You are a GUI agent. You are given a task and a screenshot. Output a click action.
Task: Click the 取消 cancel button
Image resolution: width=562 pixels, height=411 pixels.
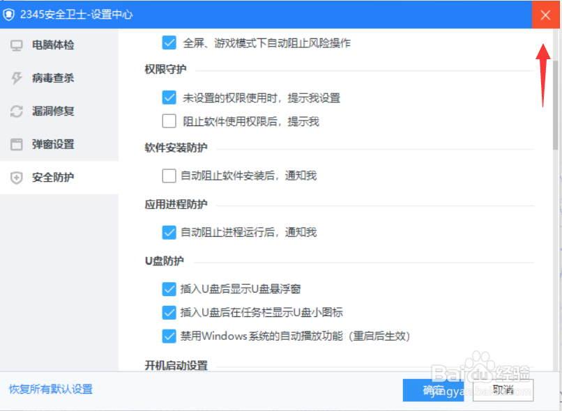pos(503,390)
